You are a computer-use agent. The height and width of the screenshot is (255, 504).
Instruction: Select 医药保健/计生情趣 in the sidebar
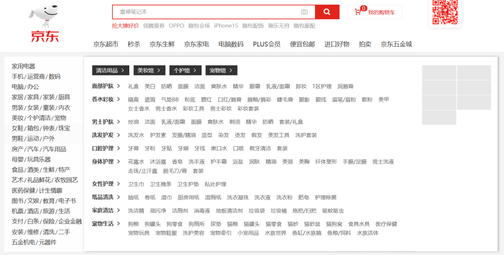point(37,191)
